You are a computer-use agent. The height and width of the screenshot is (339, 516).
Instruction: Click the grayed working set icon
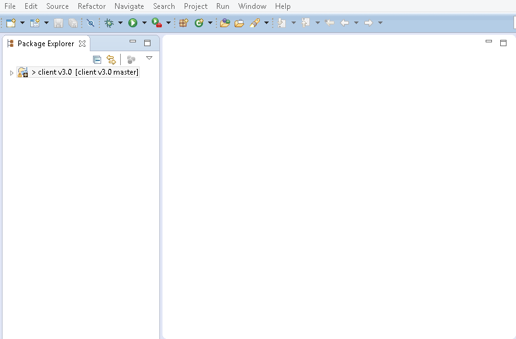point(131,59)
